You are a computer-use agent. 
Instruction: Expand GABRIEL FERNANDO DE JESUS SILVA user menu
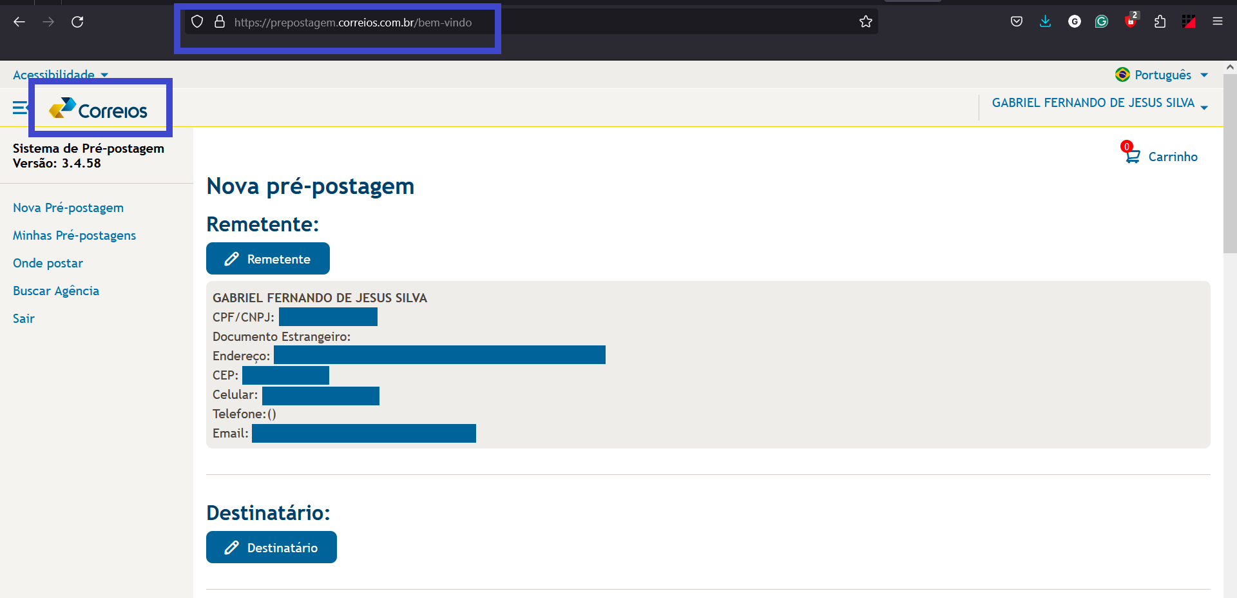click(x=1100, y=103)
